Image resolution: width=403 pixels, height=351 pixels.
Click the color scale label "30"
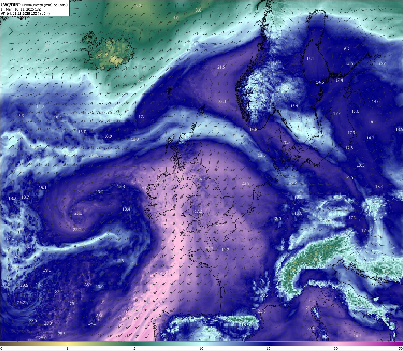click(336, 348)
